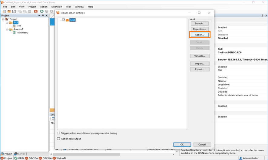Click the gray restart icon after play
Screen dimensions: 268x160
point(47,11)
